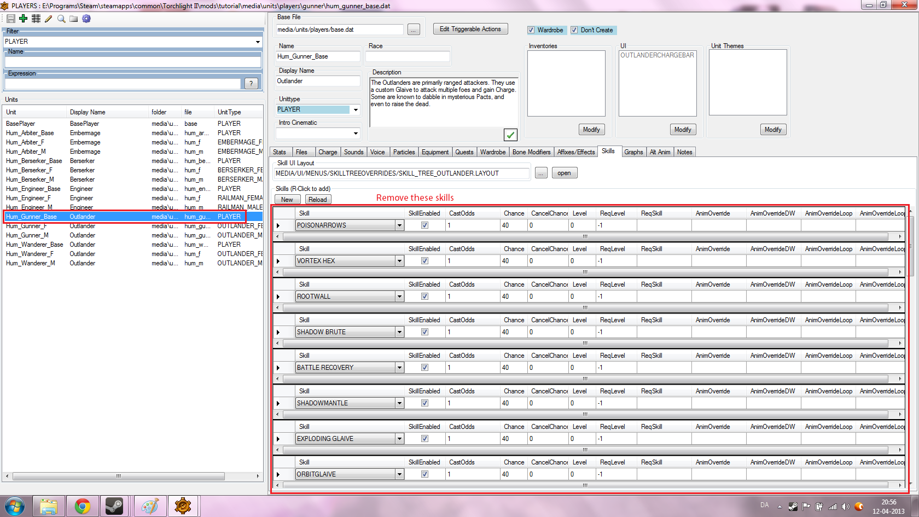This screenshot has height=517, width=919.
Task: Open the Windows Start menu
Action: (x=15, y=506)
